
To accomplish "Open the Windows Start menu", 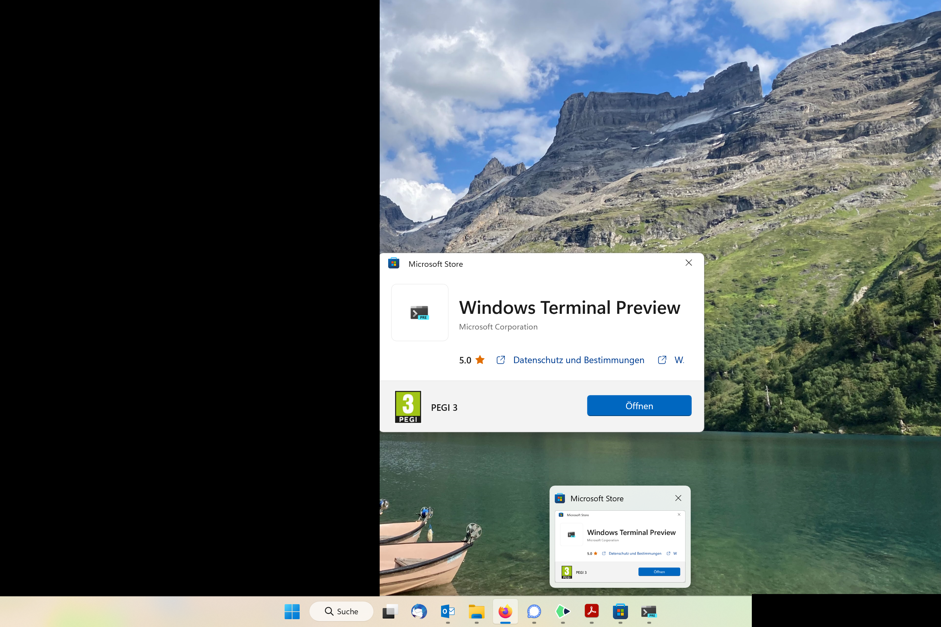I will pyautogui.click(x=292, y=611).
